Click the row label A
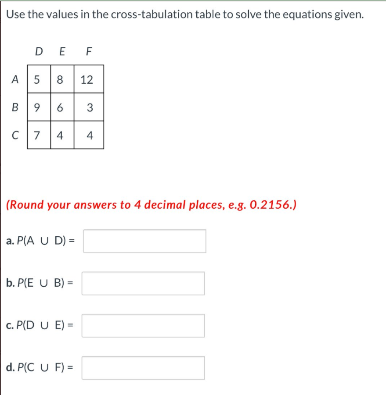 click(x=15, y=79)
